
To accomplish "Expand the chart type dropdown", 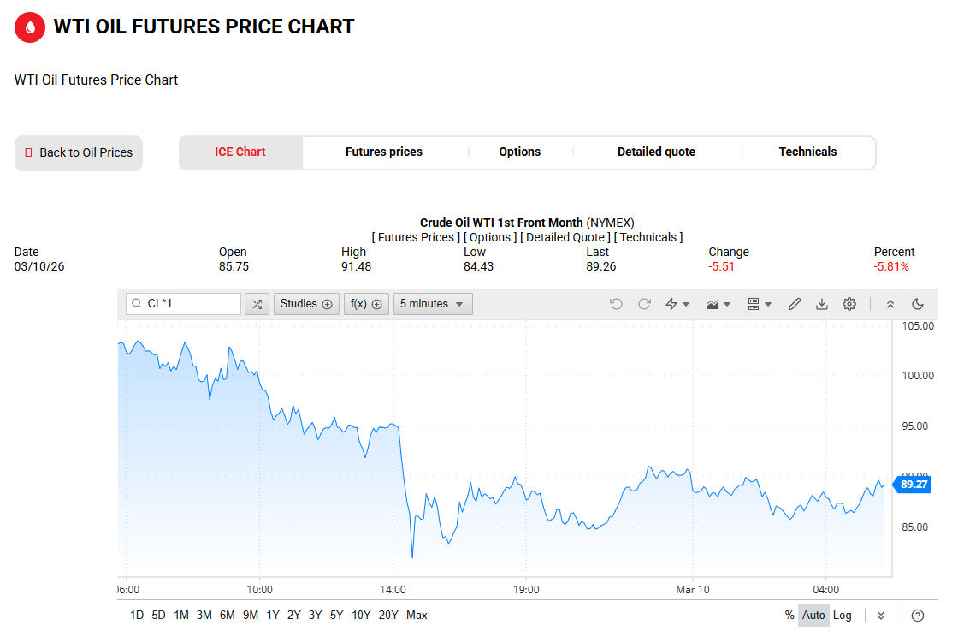I will (x=718, y=304).
